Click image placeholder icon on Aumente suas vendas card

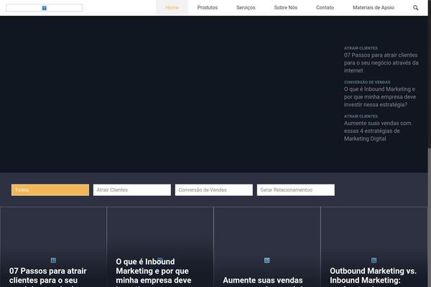coord(267,260)
